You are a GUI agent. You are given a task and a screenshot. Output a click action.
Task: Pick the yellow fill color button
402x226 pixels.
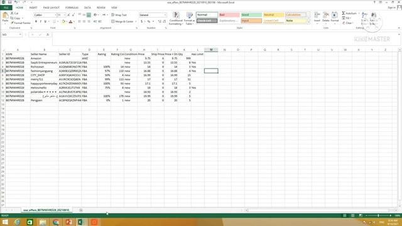click(63, 21)
